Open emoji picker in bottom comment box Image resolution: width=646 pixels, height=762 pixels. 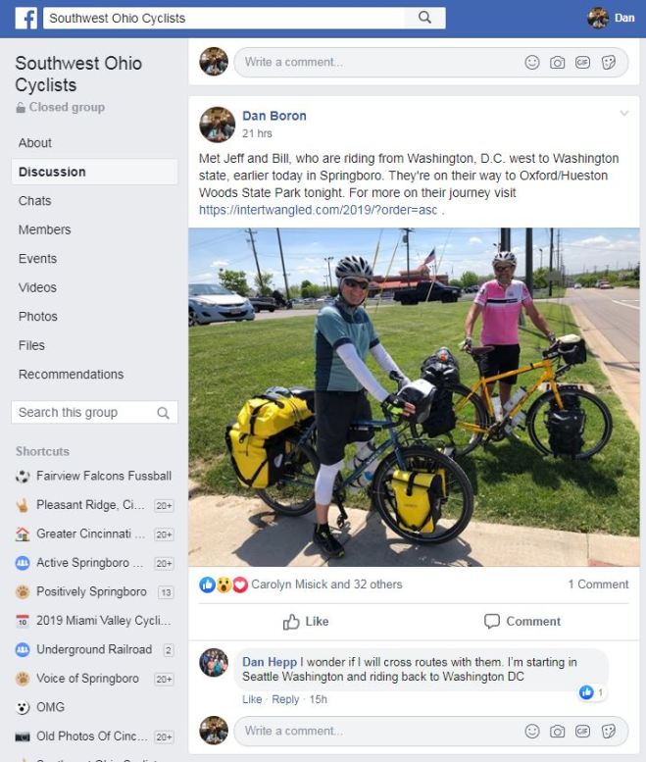pos(532,731)
